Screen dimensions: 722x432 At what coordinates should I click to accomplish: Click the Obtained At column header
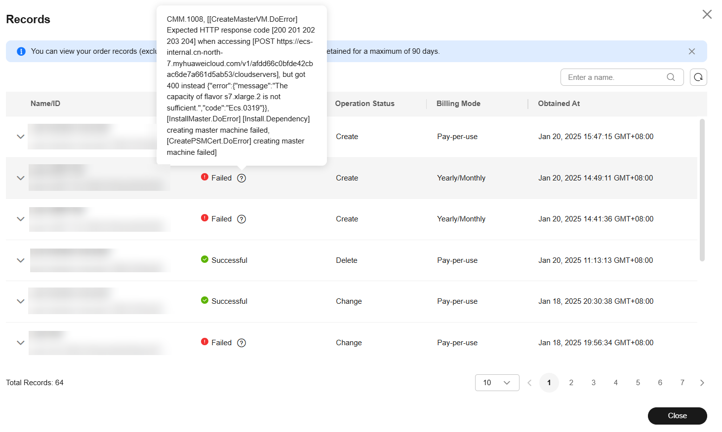click(x=559, y=104)
